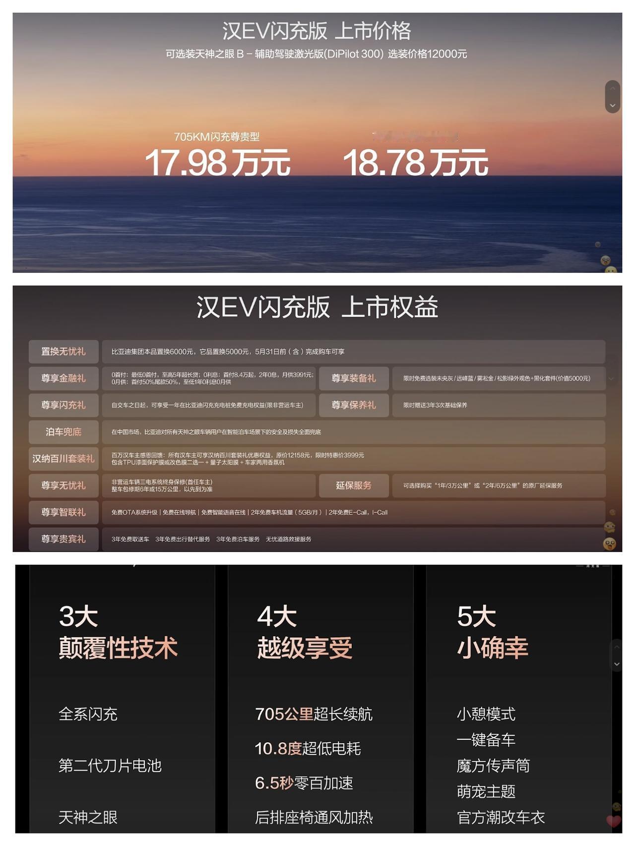Viewport: 635px width, 846px height.
Task: Click the free paint color option description
Action: point(497,378)
